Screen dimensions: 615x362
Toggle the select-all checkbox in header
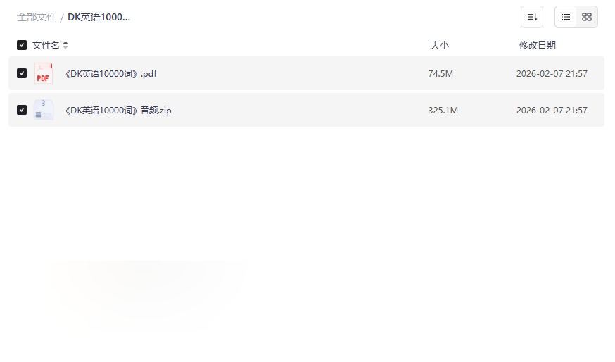(x=22, y=45)
